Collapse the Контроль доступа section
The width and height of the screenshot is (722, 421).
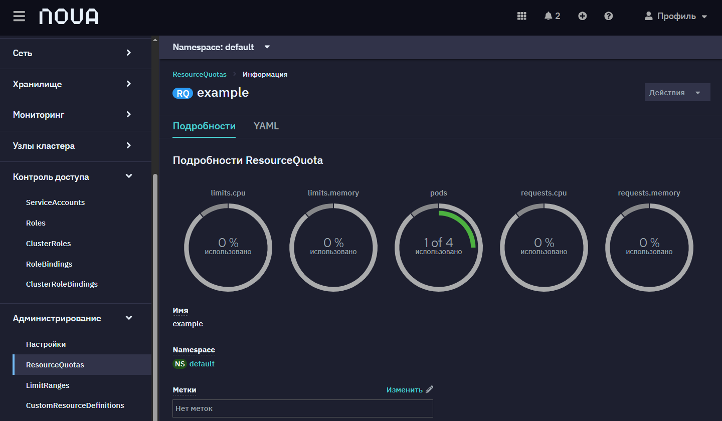pos(75,177)
